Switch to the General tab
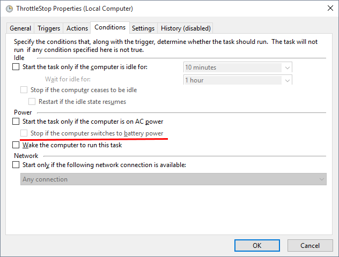Image resolution: width=339 pixels, height=257 pixels. coord(20,28)
